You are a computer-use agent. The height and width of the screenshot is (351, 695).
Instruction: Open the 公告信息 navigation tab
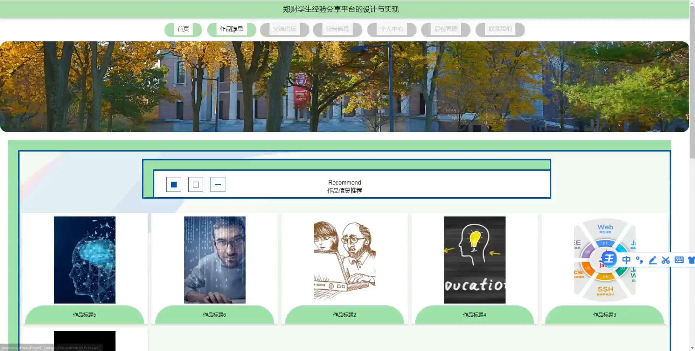pos(337,29)
